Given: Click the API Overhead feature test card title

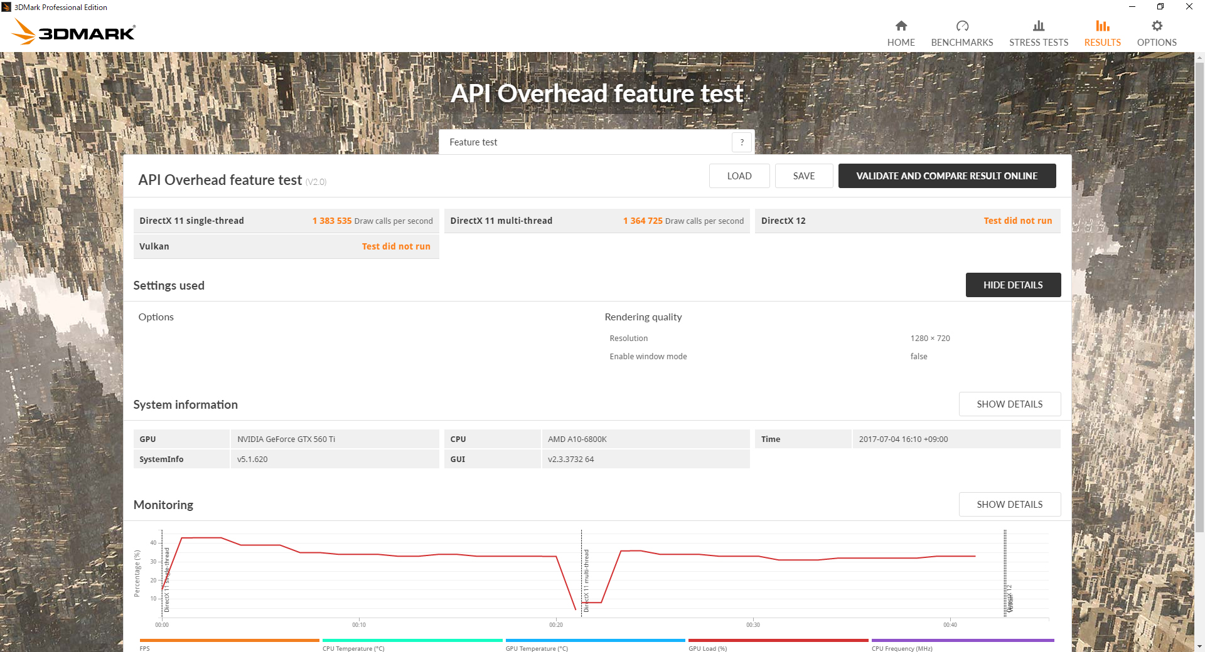Looking at the screenshot, I should click(220, 181).
